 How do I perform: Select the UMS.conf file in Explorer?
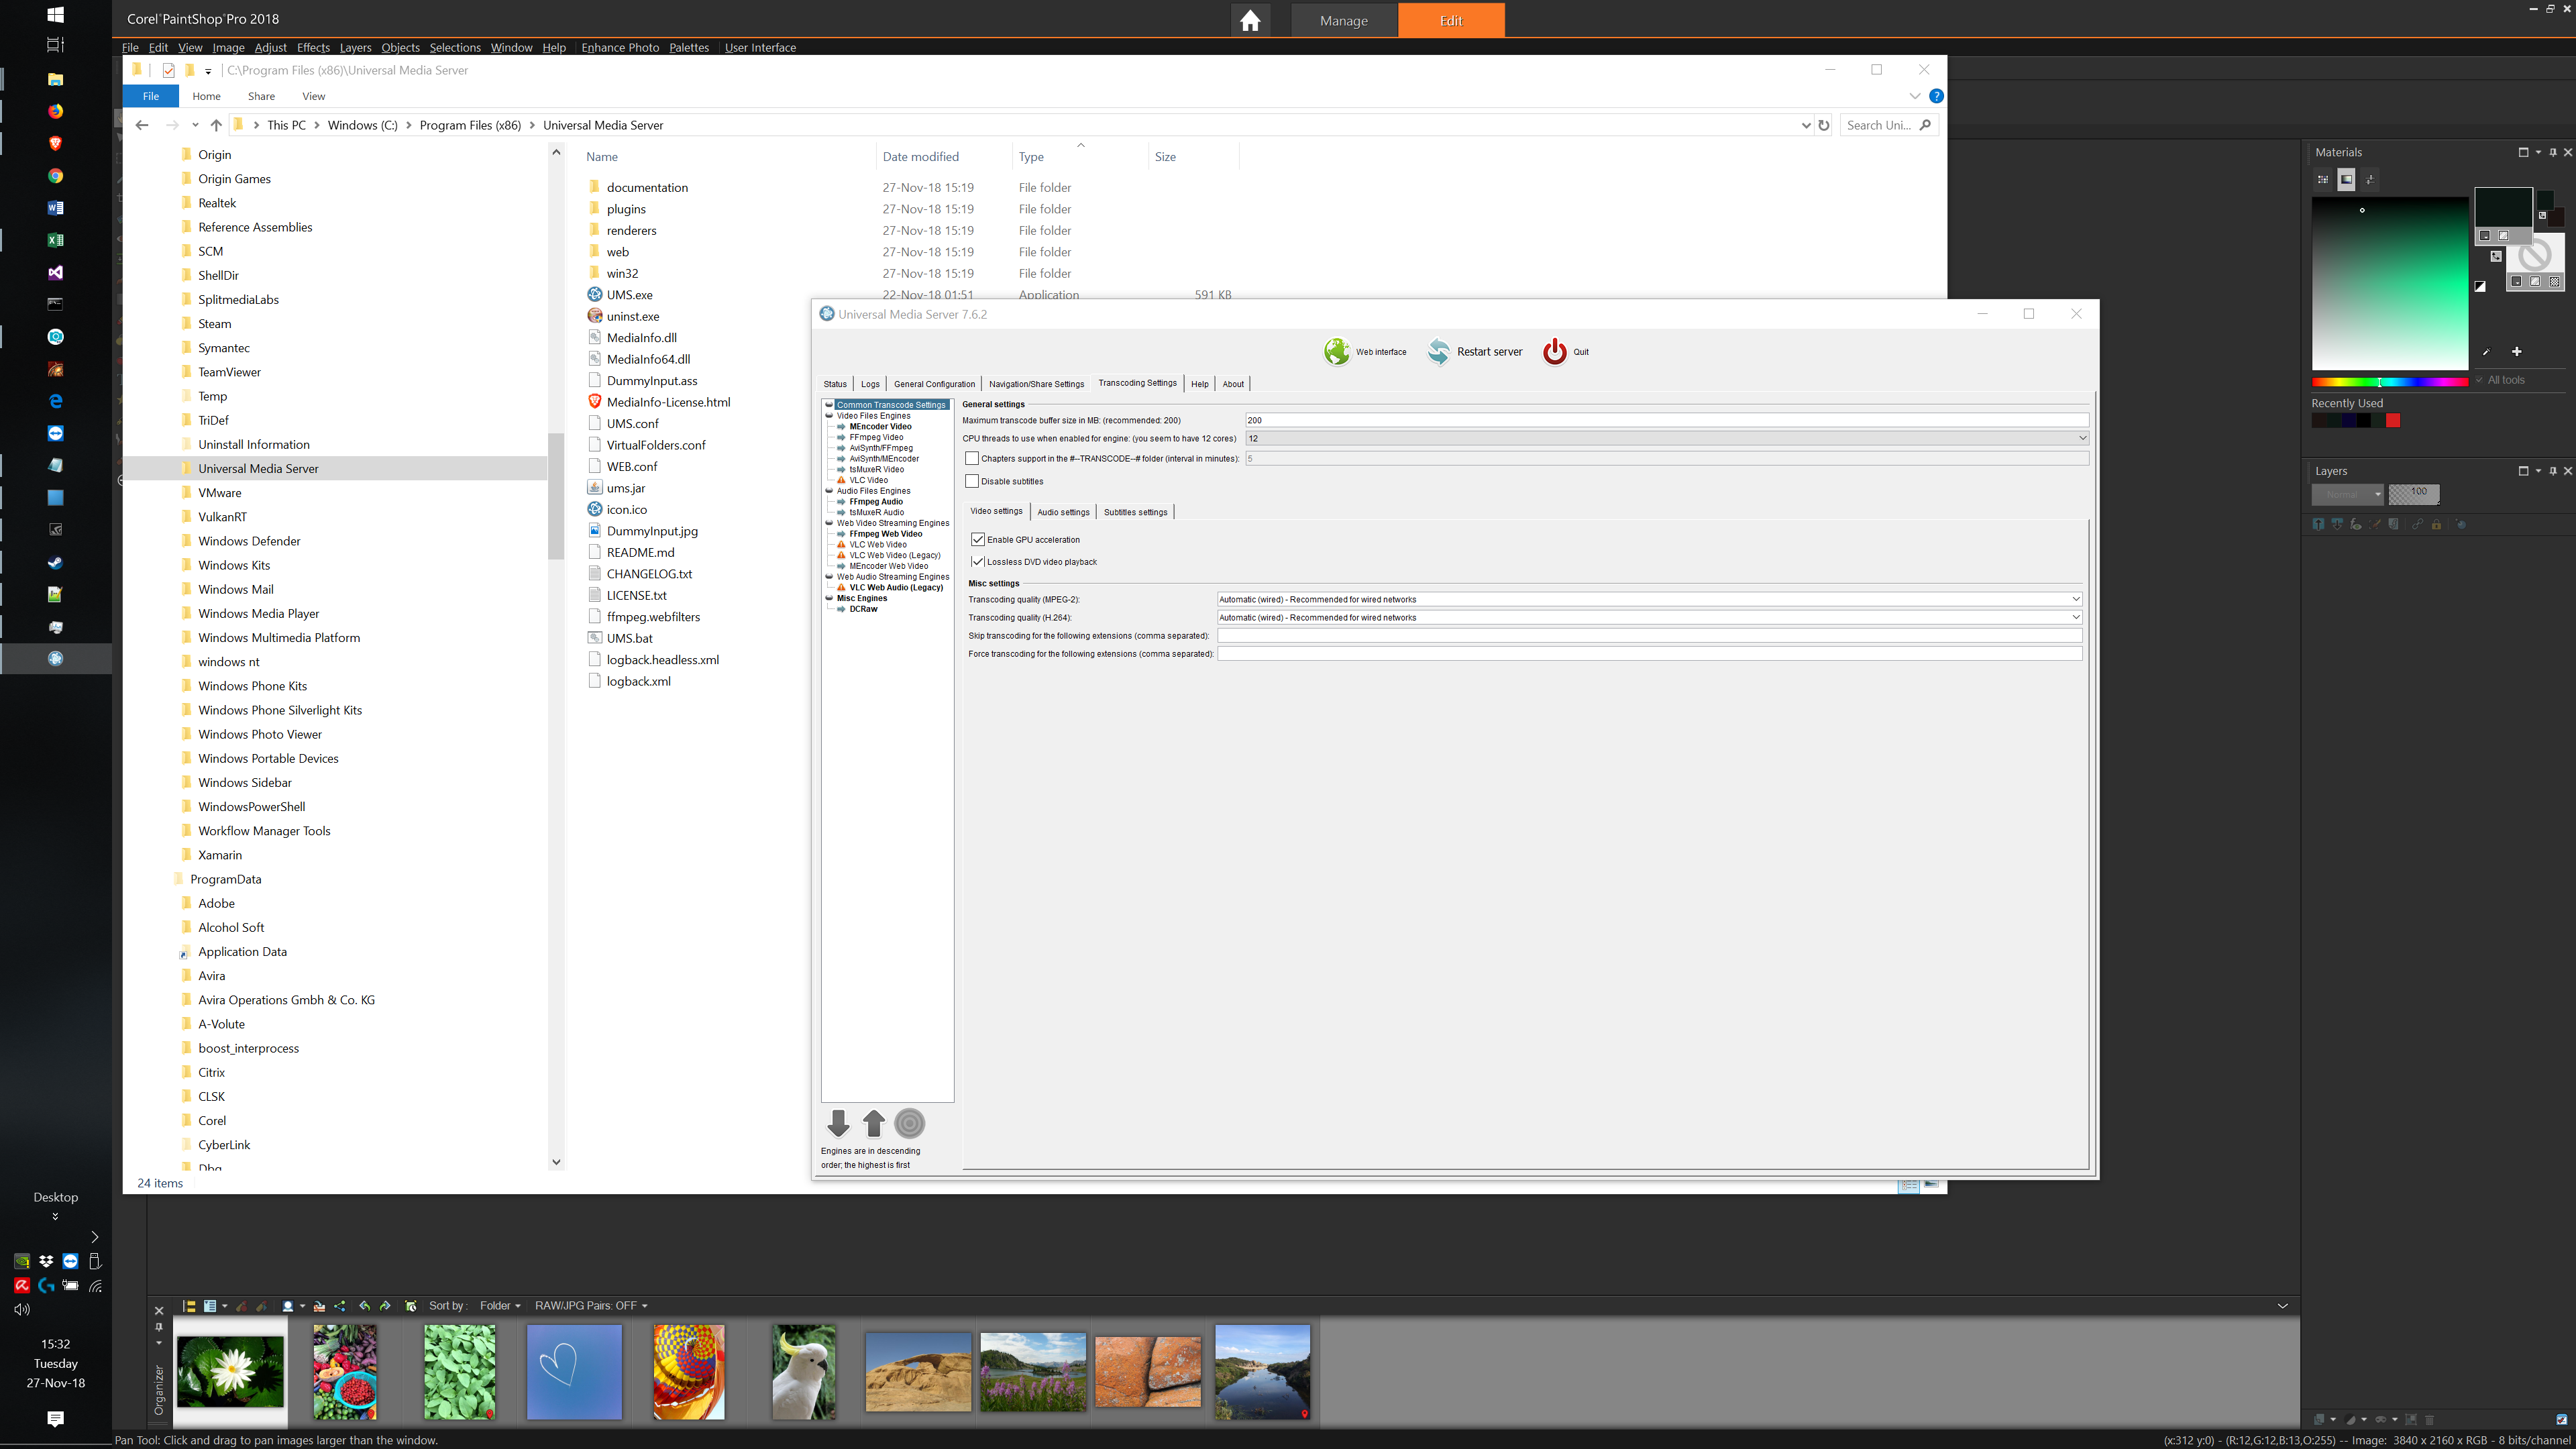tap(632, 423)
